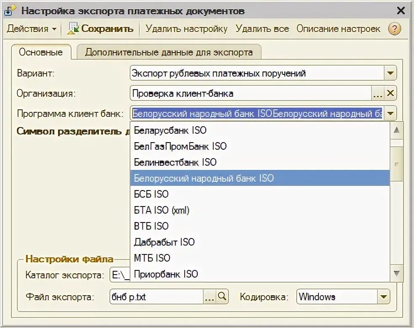Open Описание настроек

click(x=338, y=29)
